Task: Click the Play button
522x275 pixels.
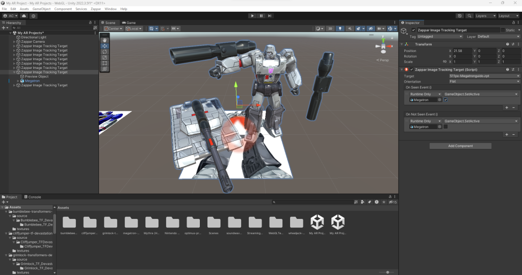Action: (x=252, y=16)
